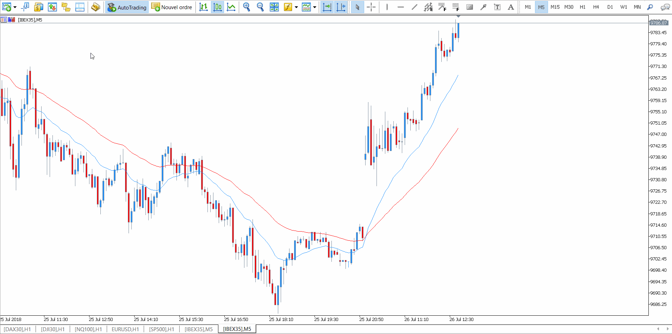Image resolution: width=672 pixels, height=334 pixels.
Task: Pick the text label tool
Action: [497, 7]
